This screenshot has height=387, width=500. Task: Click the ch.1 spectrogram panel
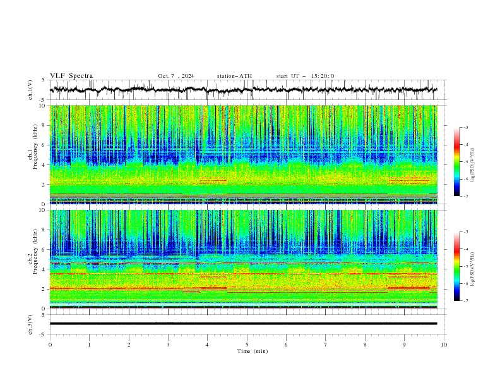[x=243, y=154]
